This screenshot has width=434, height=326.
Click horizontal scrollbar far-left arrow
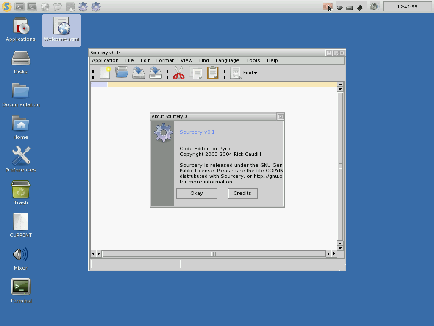[93, 254]
